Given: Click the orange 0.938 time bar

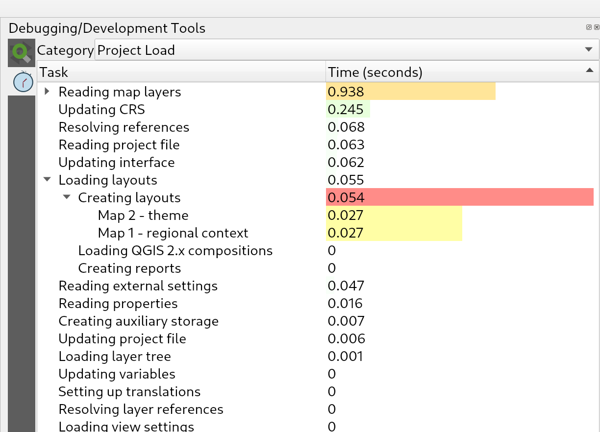Looking at the screenshot, I should coord(410,92).
